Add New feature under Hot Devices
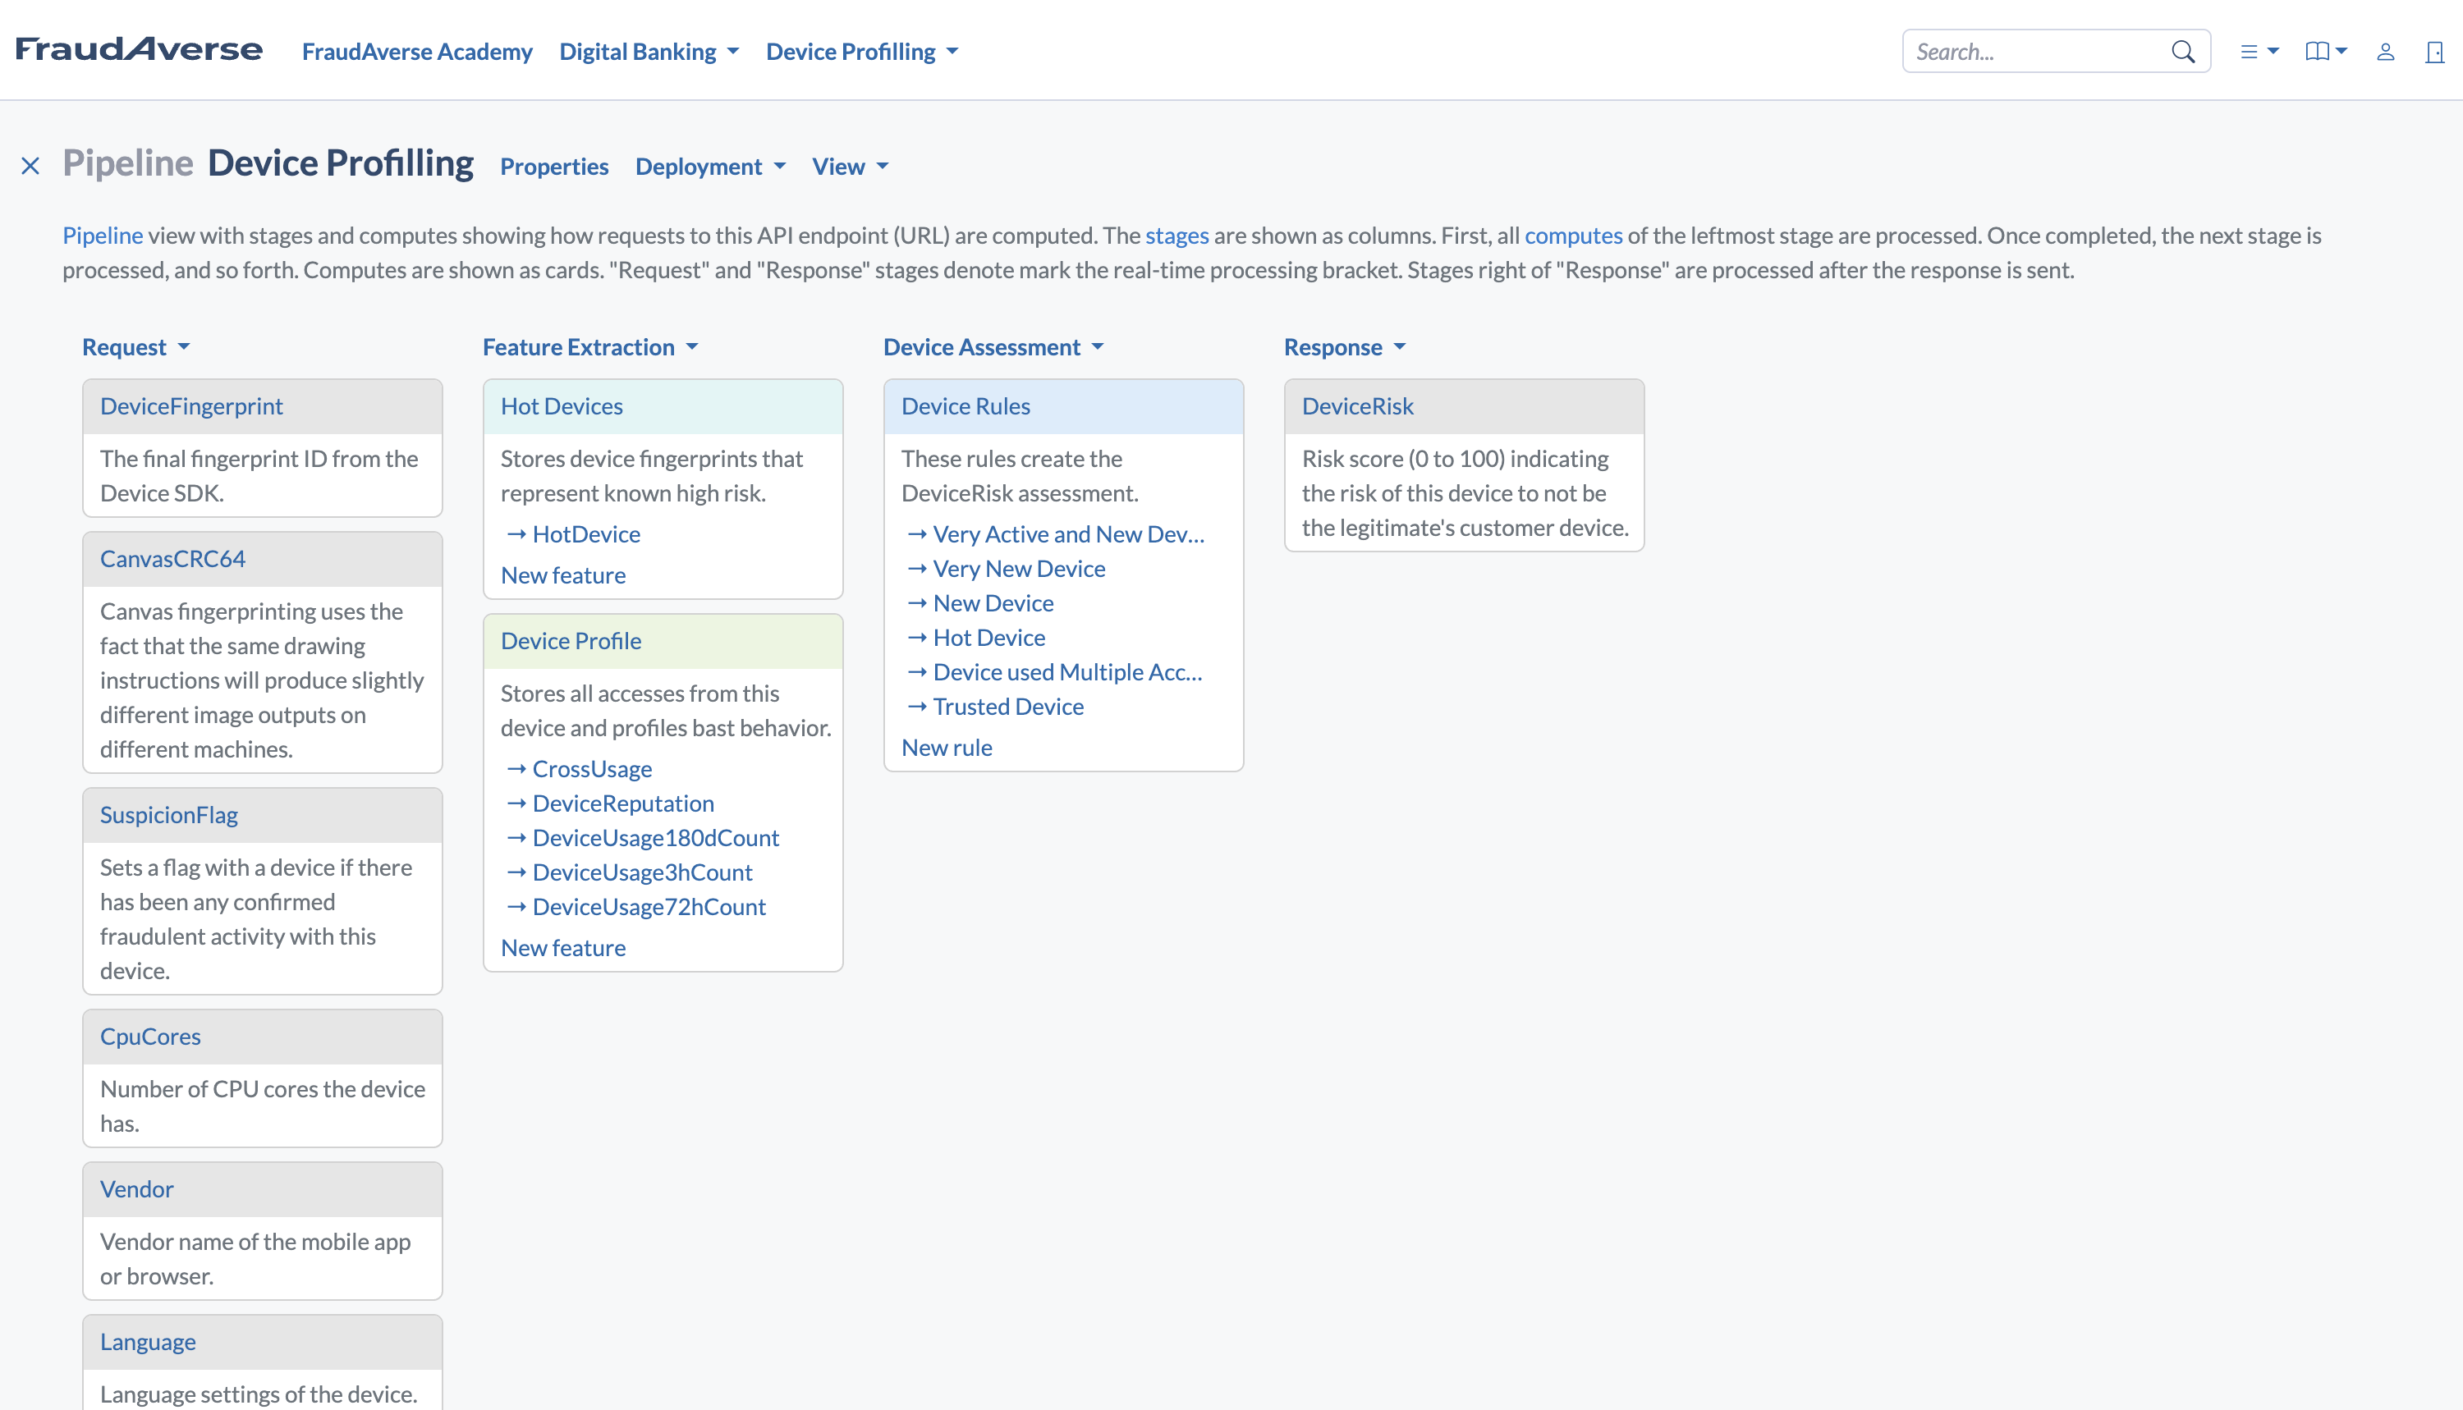The image size is (2463, 1410). click(562, 575)
